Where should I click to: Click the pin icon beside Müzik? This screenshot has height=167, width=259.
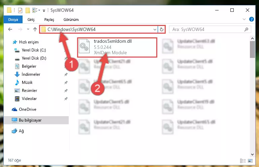tap(66, 82)
